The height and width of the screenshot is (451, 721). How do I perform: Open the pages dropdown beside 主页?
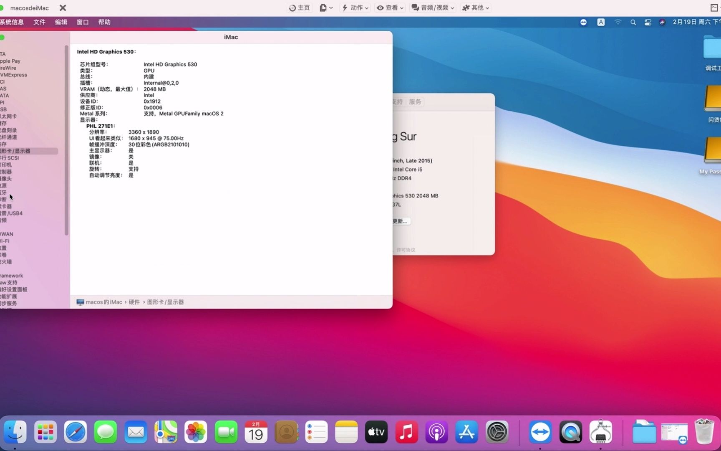point(326,8)
